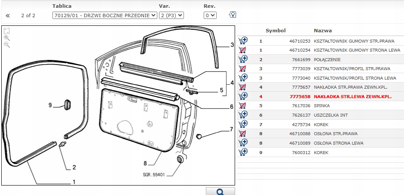This screenshot has width=404, height=195.
Task: Click symbol number 4275734
Action: click(x=301, y=124)
